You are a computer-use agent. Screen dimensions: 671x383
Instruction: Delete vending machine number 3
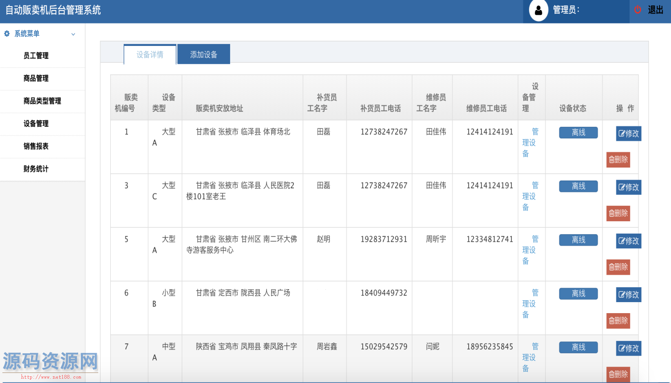click(x=618, y=213)
